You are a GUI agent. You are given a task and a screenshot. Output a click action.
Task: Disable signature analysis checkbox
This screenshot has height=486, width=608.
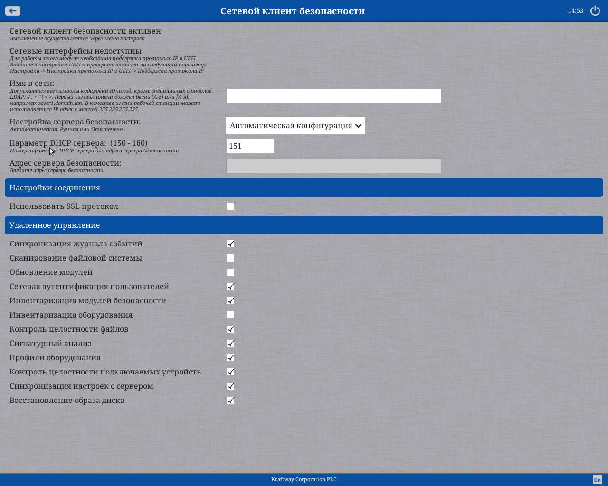pos(230,344)
